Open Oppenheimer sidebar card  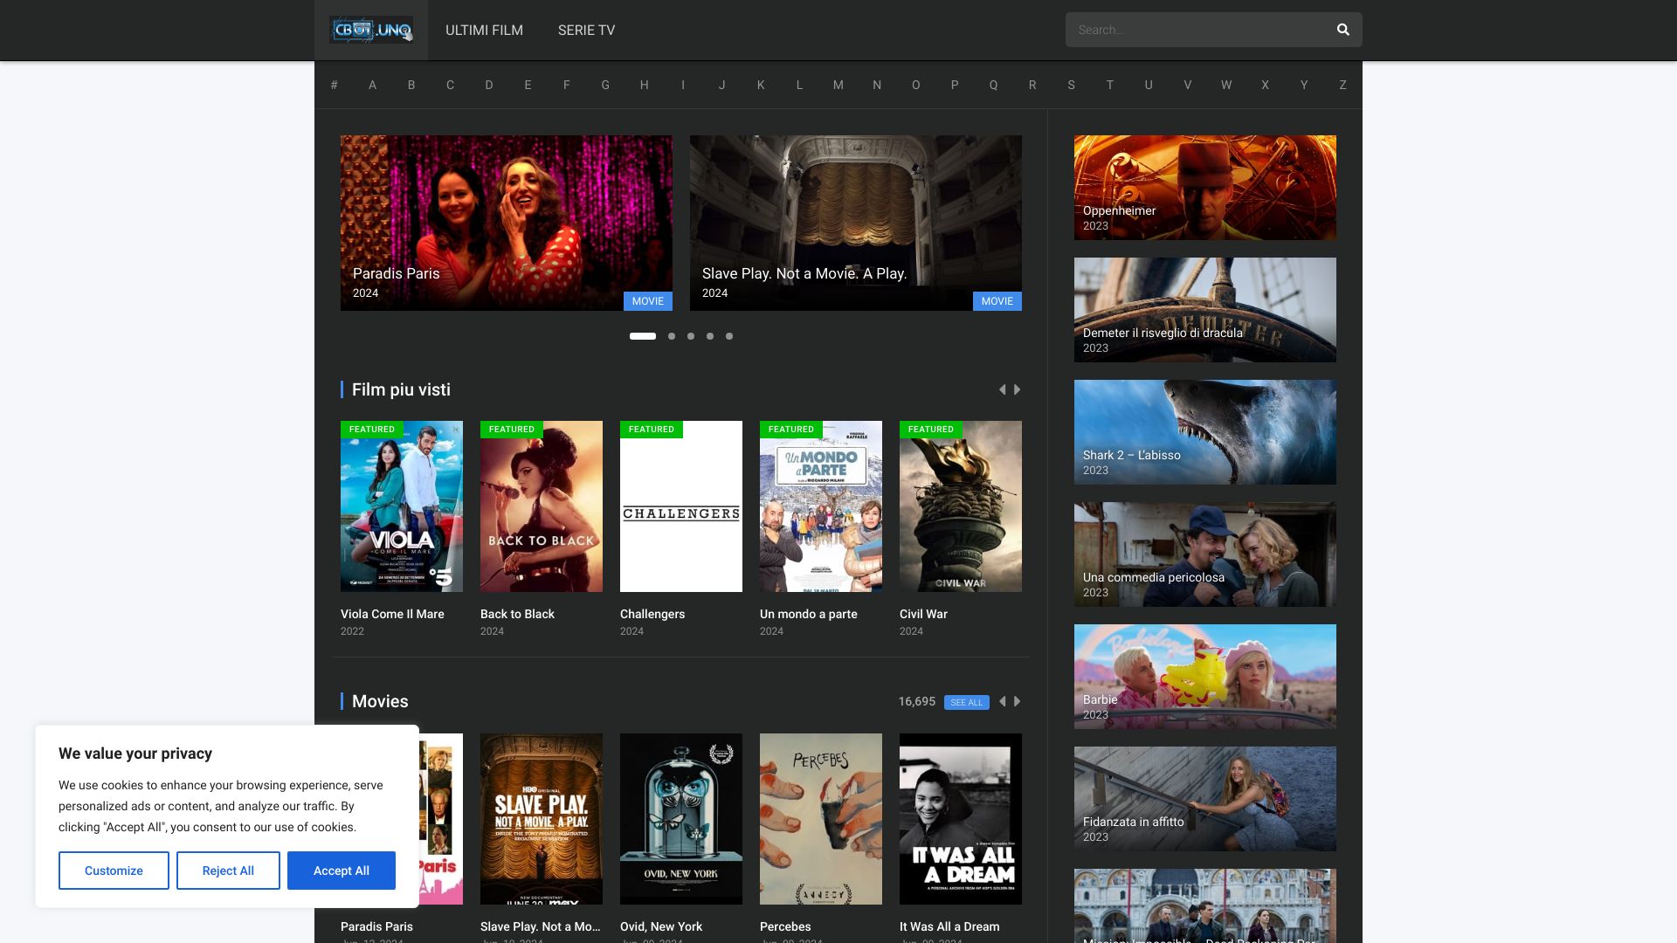1205,188
